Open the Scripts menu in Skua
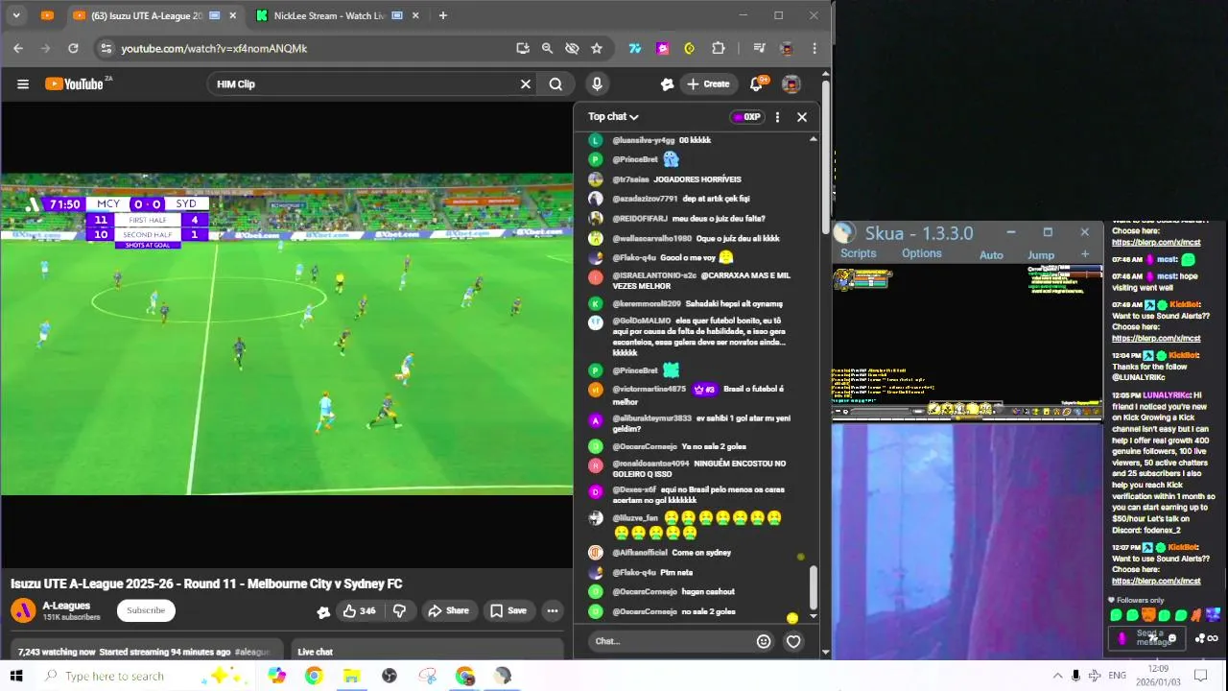 858,253
